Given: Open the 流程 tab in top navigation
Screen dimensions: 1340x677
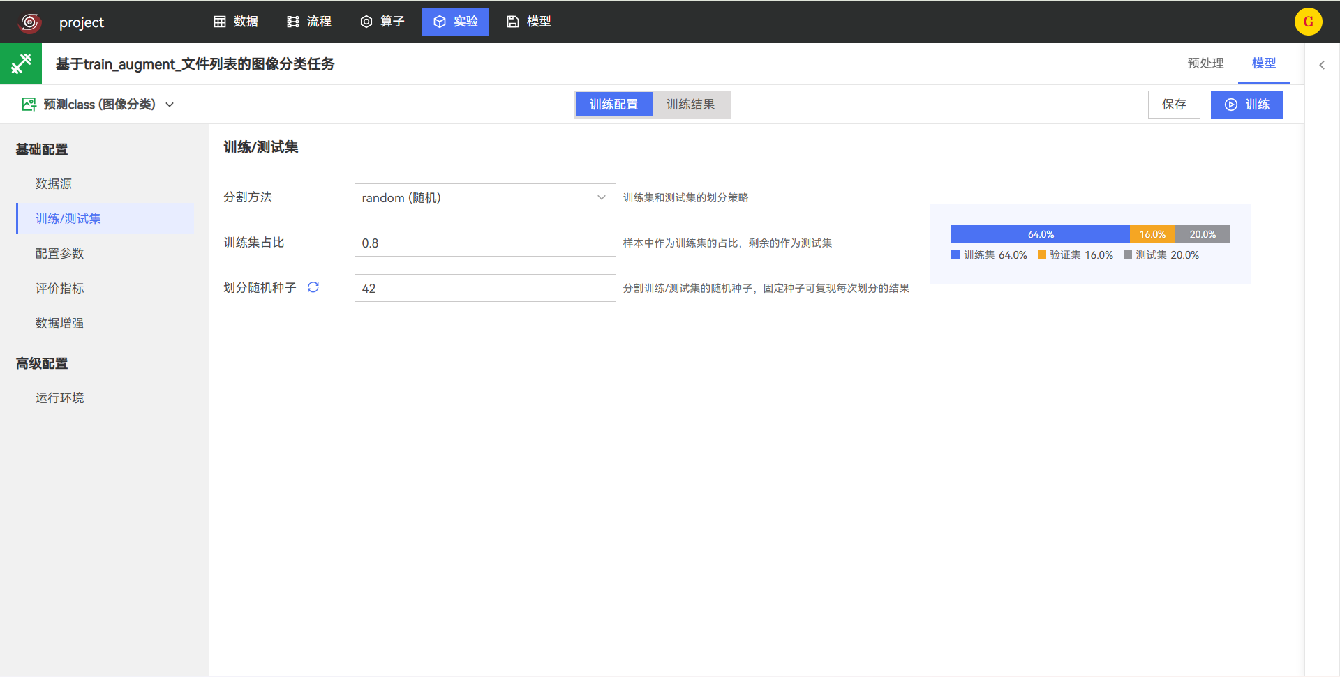Looking at the screenshot, I should 309,22.
